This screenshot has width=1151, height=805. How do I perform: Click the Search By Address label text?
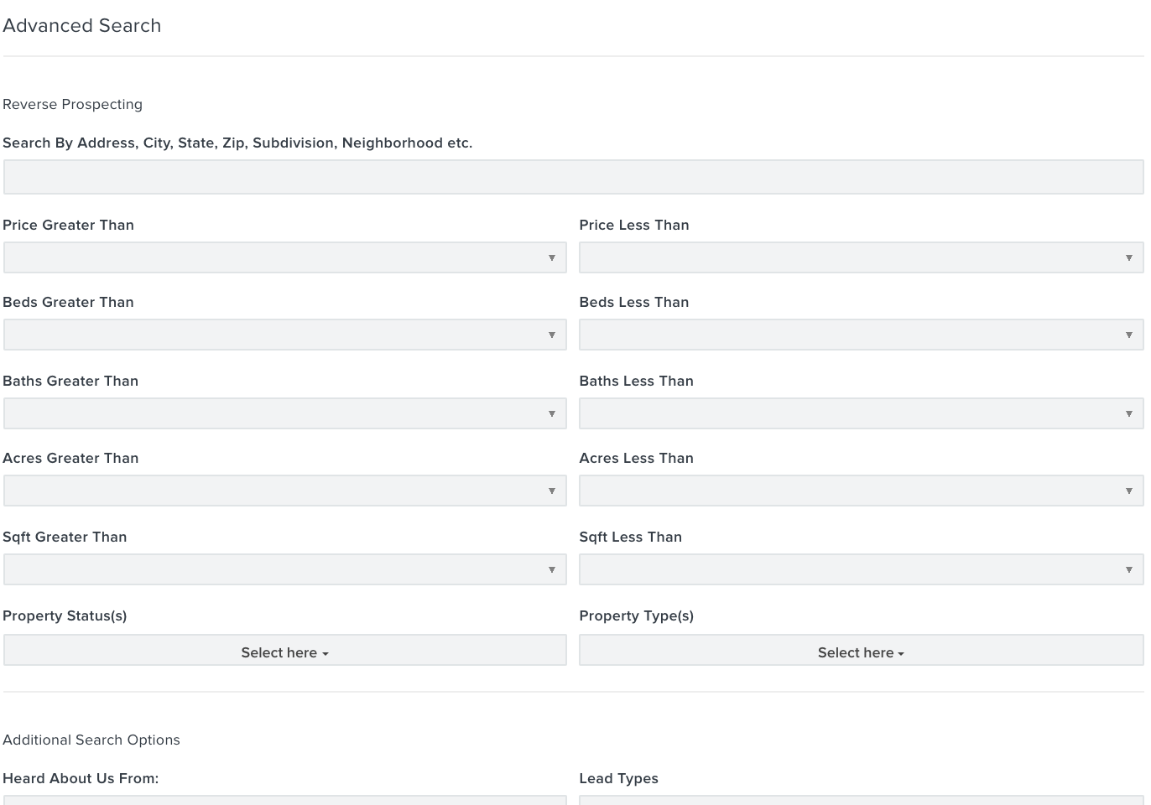pos(237,143)
